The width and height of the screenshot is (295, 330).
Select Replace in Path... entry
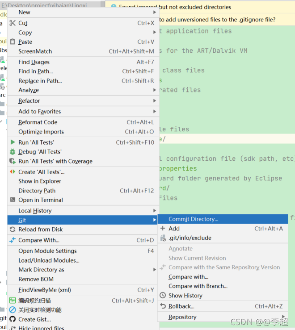tap(83, 81)
